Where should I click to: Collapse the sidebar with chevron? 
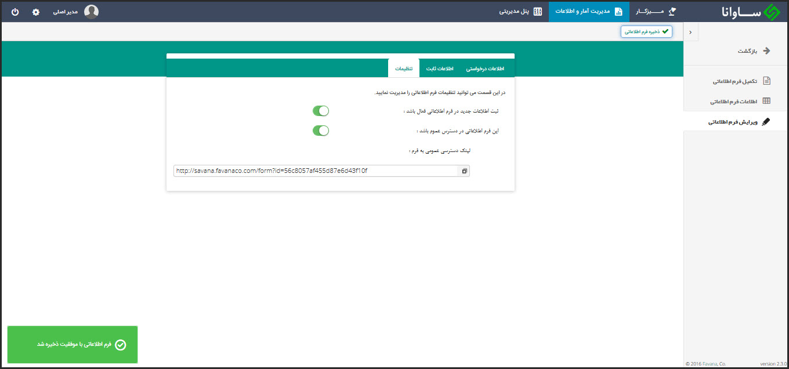(690, 32)
